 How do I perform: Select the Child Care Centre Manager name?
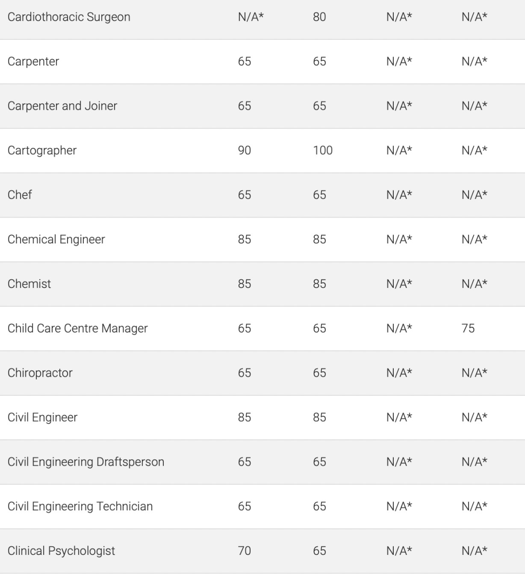coord(78,329)
